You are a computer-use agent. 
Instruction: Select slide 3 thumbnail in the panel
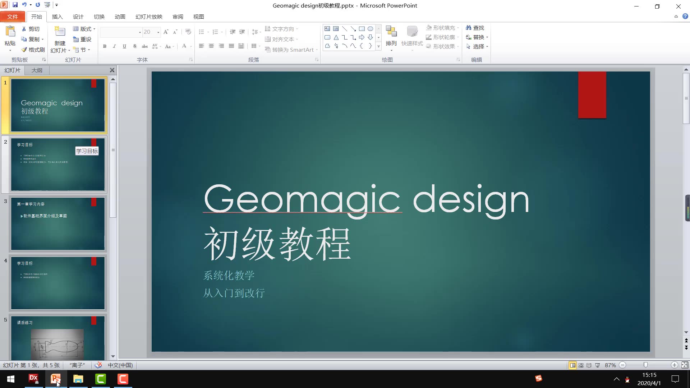point(57,223)
